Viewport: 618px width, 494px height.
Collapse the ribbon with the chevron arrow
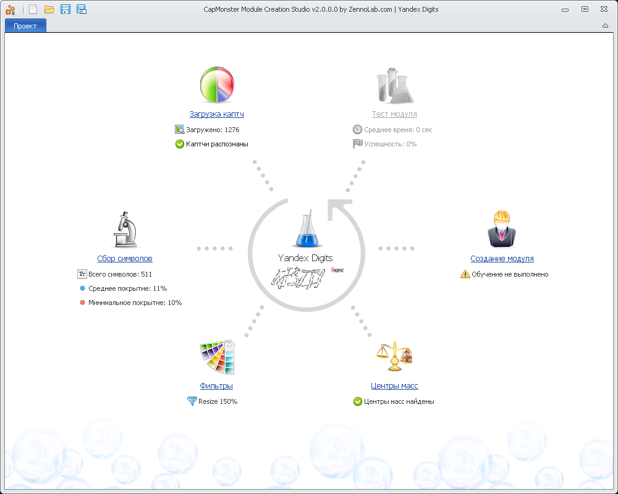point(605,26)
